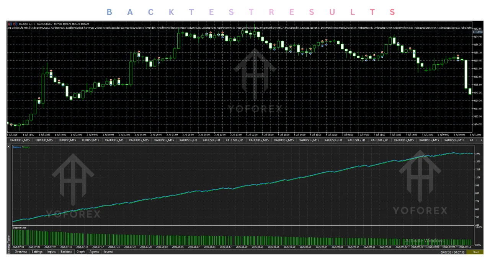Click the 444 equity axis value
The width and height of the screenshot is (490, 275).
[x=477, y=225]
